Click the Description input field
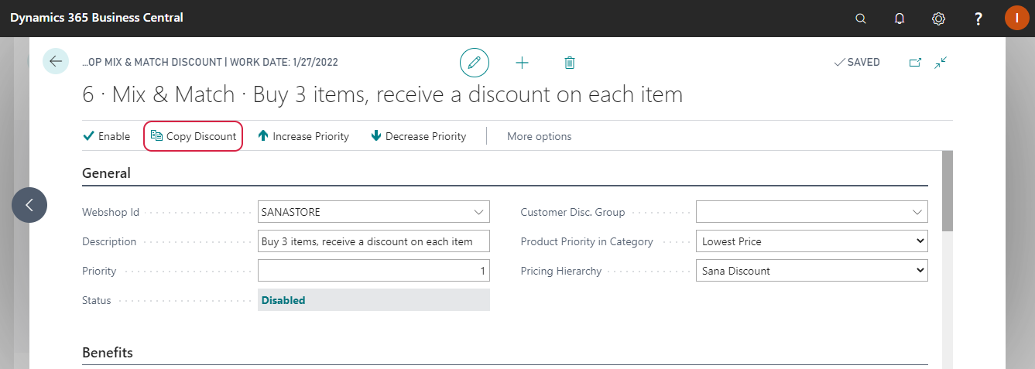The image size is (1035, 369). 374,241
